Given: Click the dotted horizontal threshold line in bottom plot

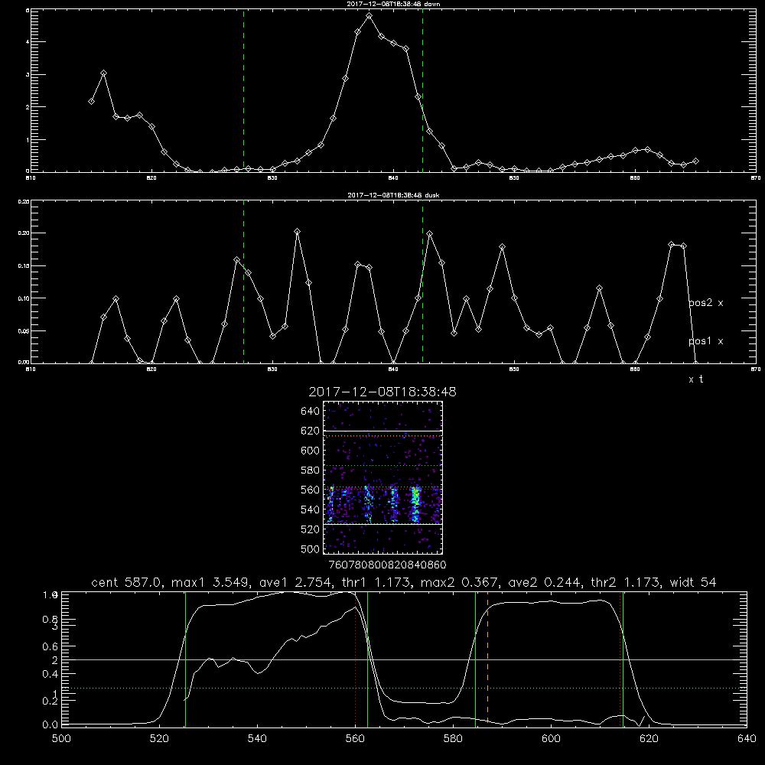Looking at the screenshot, I should pos(403,688).
